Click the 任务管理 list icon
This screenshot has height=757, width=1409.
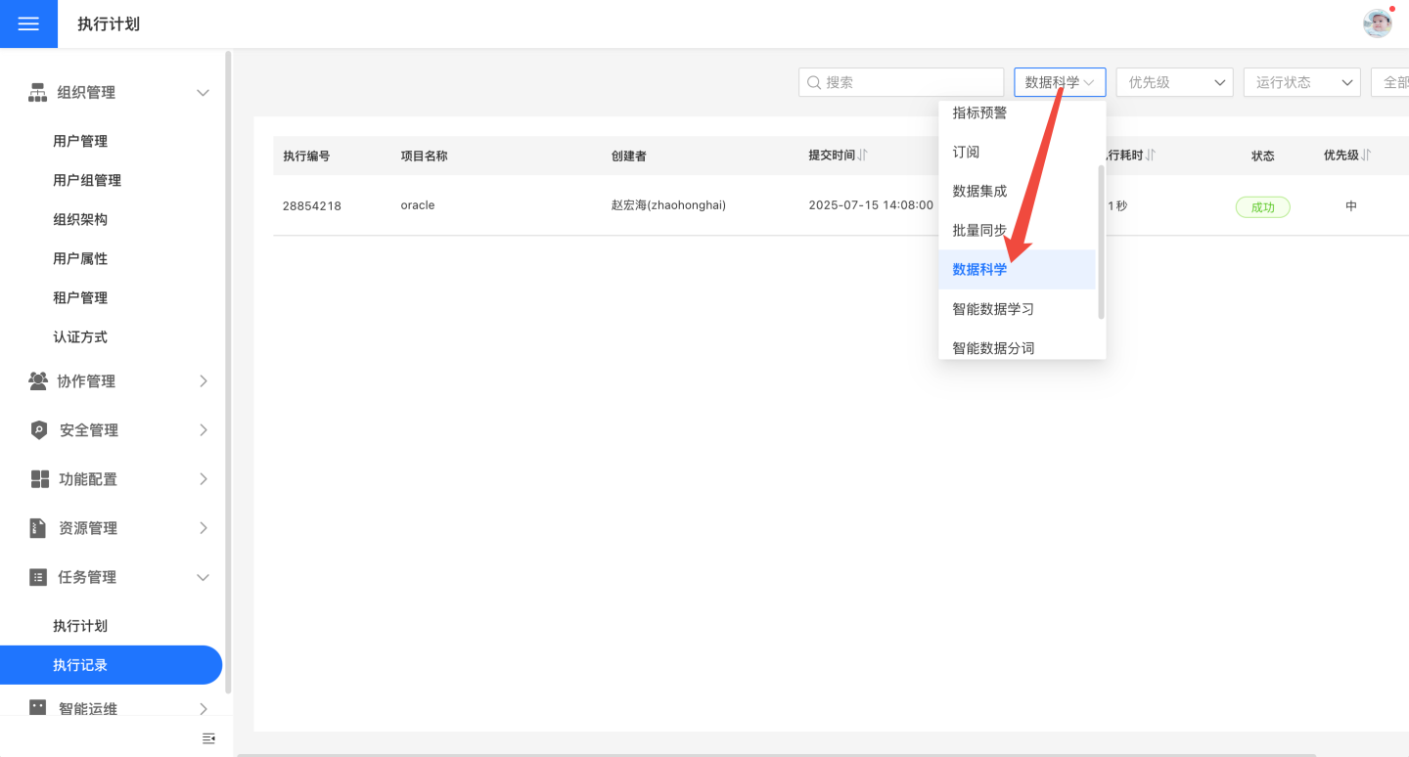[x=38, y=577]
